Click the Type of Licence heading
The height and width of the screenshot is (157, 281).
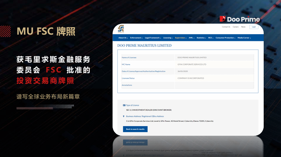(x=133, y=105)
